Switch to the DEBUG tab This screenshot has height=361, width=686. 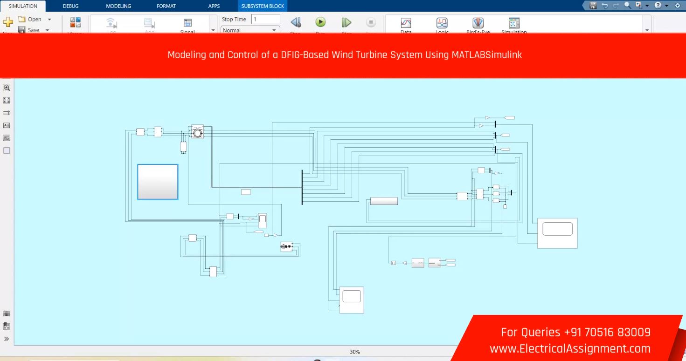click(71, 6)
